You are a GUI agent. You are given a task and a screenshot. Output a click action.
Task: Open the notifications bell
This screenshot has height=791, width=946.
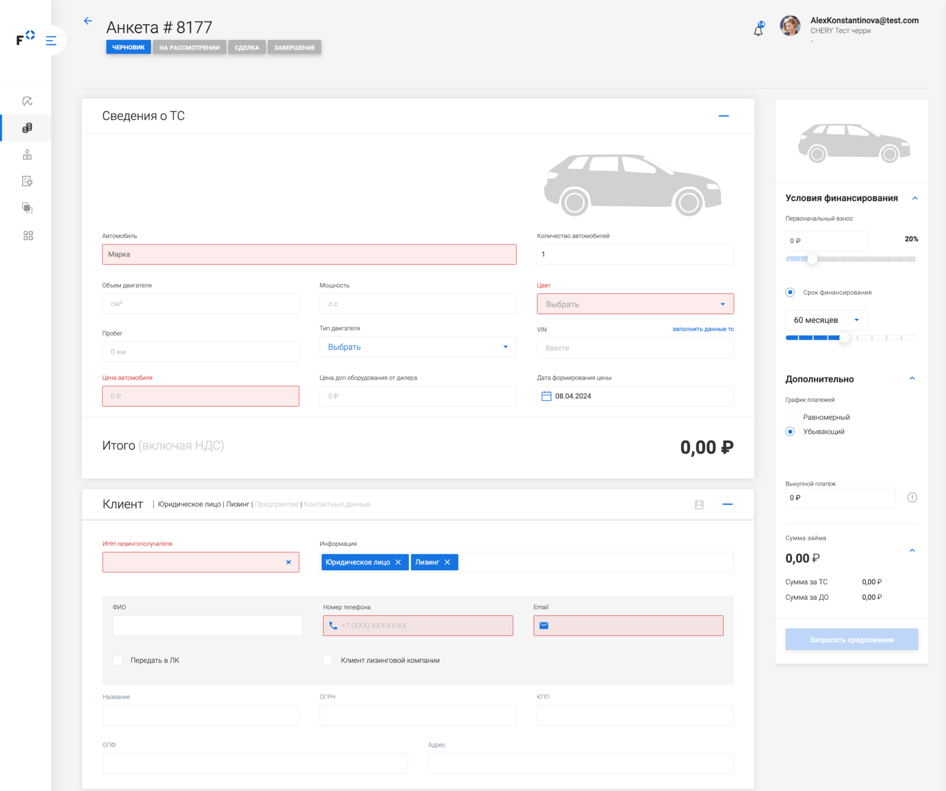coord(758,30)
